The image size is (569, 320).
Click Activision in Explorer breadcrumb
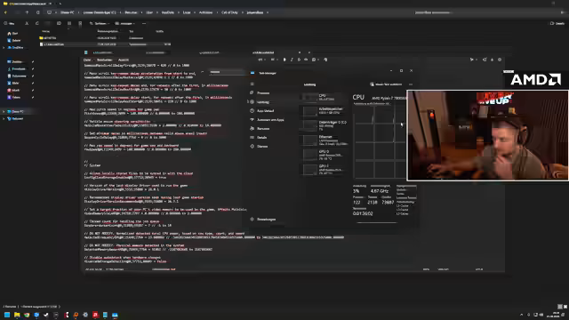click(x=205, y=12)
